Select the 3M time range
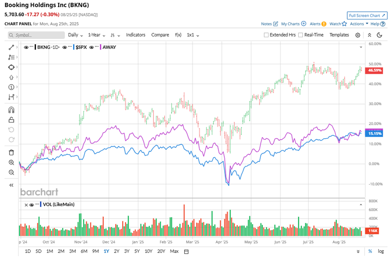Image resolution: width=390 pixels, height=259 pixels. [x=72, y=251]
